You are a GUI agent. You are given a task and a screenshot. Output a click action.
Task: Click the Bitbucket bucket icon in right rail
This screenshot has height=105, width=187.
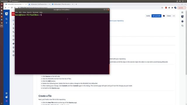coord(182,17)
